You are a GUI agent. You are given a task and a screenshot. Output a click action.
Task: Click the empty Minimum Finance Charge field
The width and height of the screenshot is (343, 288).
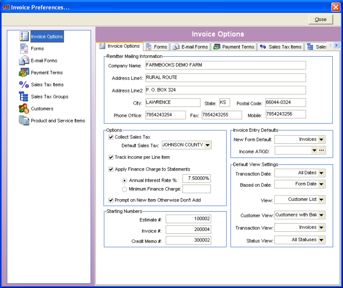[x=197, y=189]
